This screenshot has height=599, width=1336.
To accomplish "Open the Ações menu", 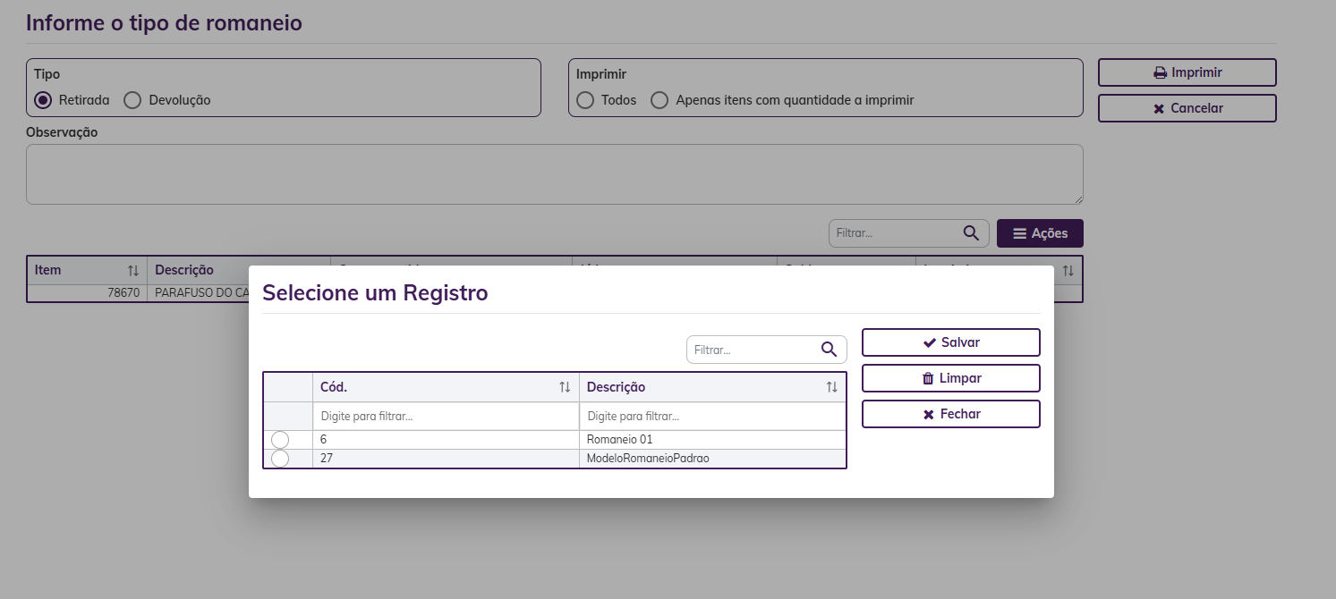I will (x=1040, y=233).
